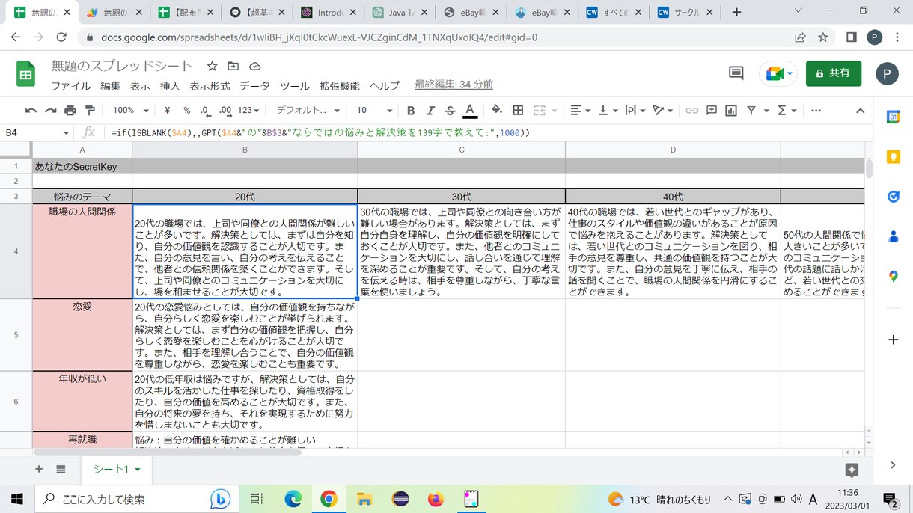Click the formula bar text
Image resolution: width=913 pixels, height=513 pixels.
pos(320,132)
